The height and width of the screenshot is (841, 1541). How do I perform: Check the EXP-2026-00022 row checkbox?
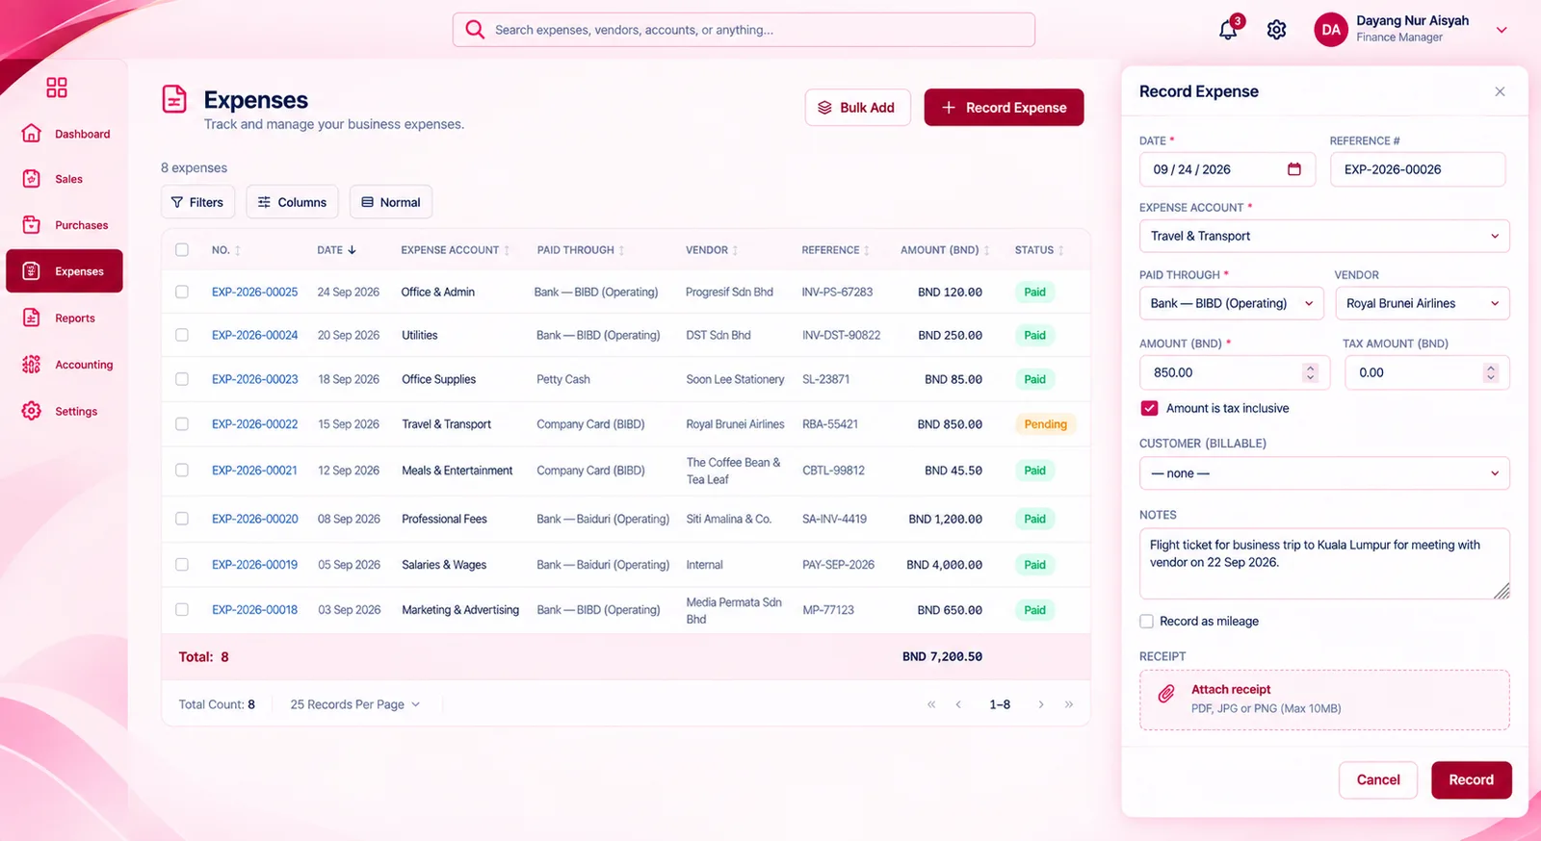[x=182, y=424]
